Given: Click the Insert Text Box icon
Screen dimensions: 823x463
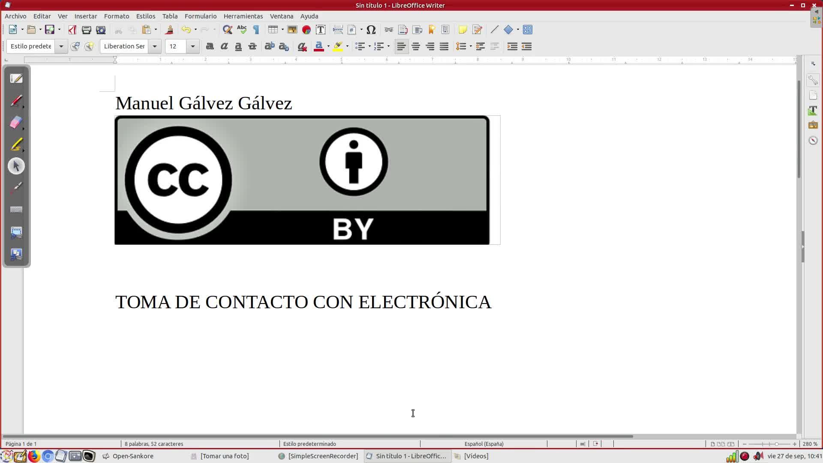Looking at the screenshot, I should click(321, 30).
